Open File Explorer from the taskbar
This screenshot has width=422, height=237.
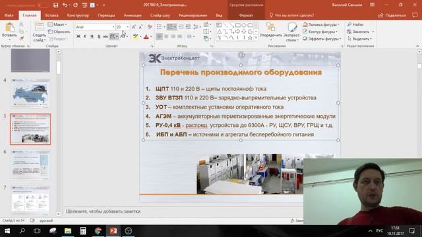[x=67, y=231]
